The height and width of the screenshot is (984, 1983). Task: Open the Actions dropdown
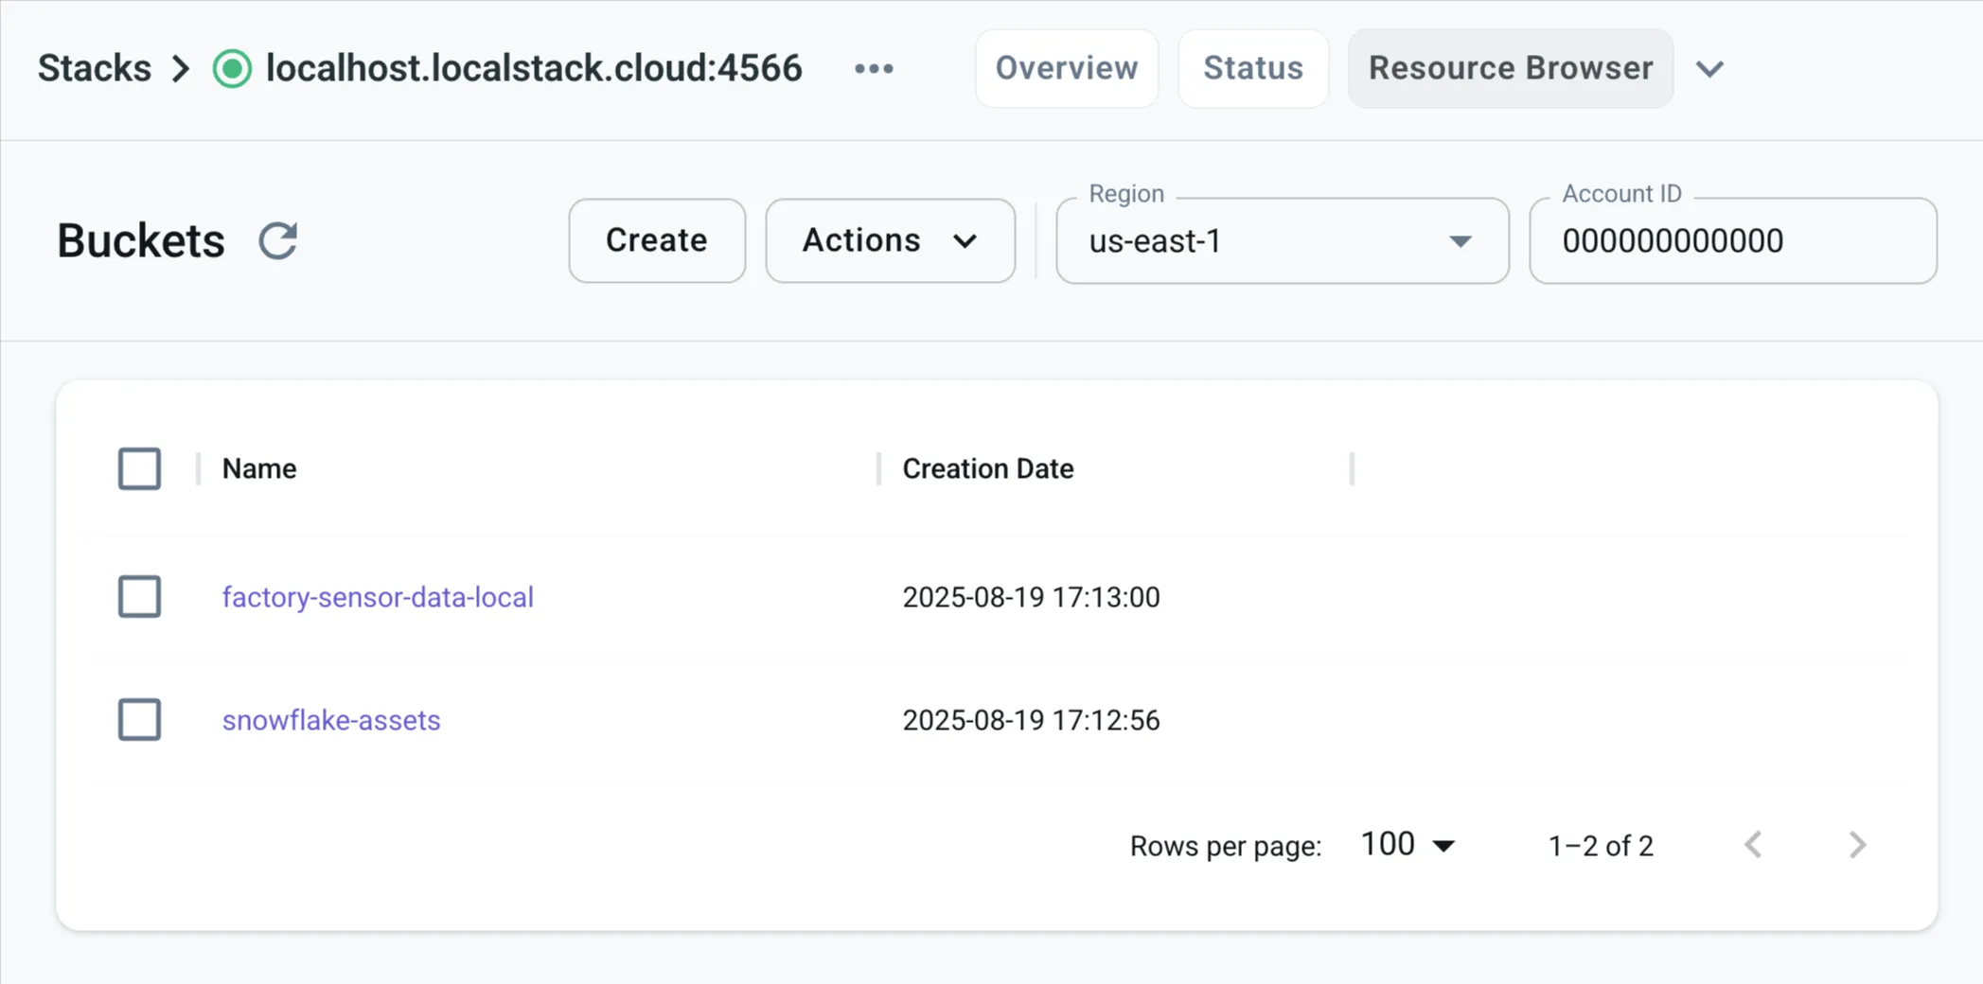point(889,240)
